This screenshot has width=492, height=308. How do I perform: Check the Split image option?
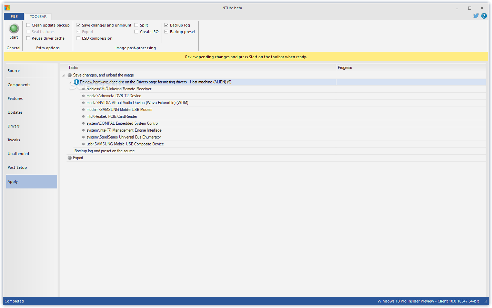pyautogui.click(x=137, y=25)
